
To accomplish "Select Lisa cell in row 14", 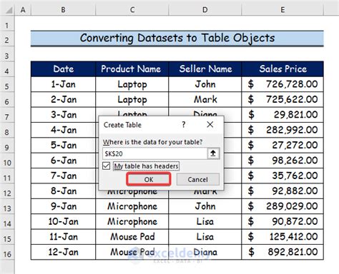I will coord(205,221).
